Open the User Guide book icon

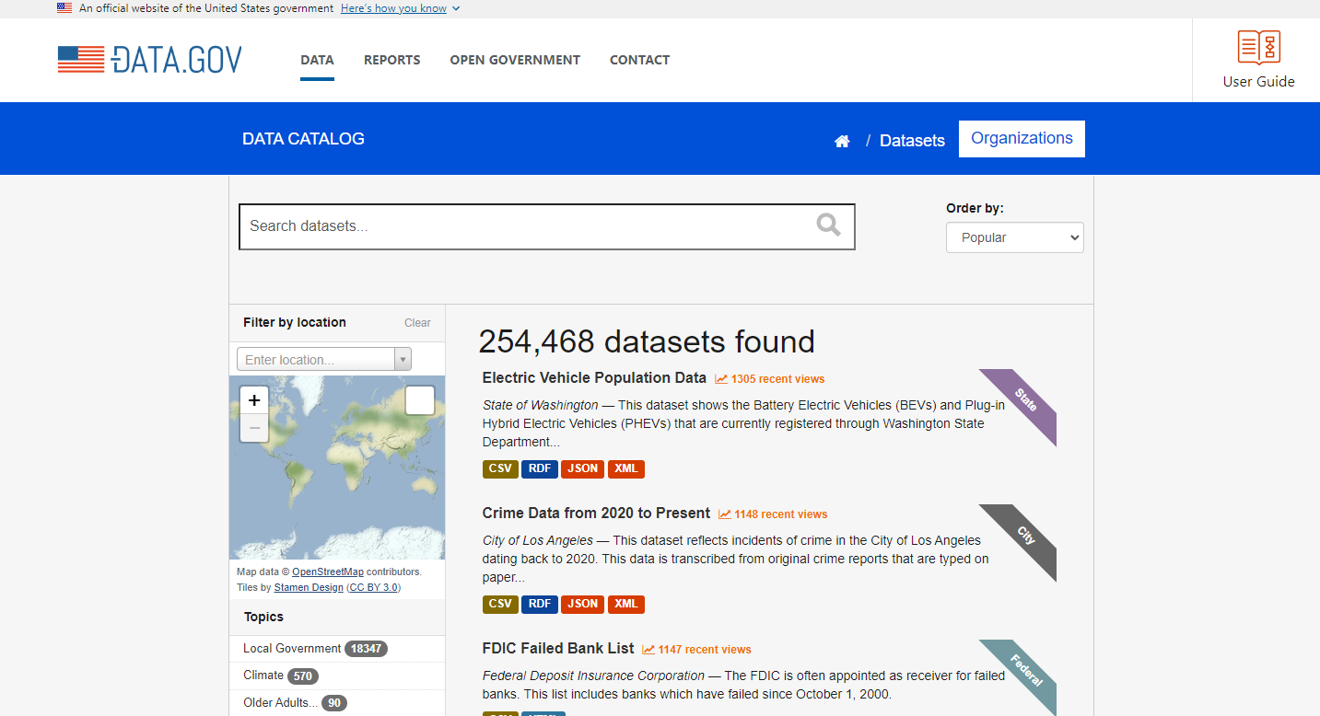coord(1258,47)
